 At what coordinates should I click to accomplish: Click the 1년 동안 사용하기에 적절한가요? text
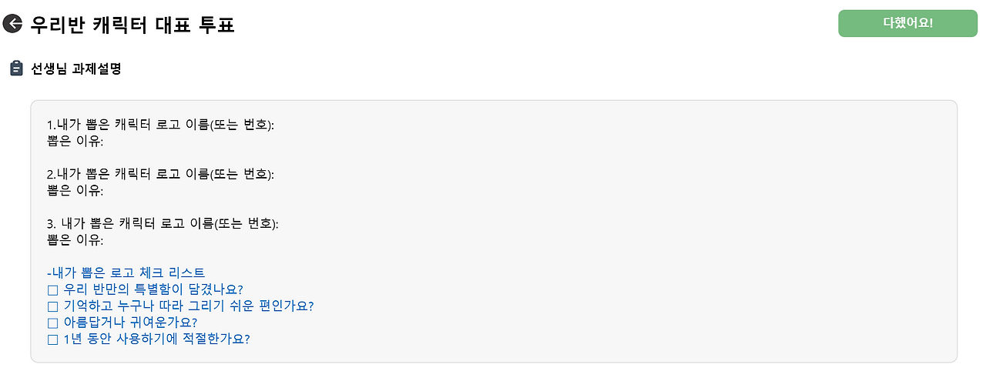[x=156, y=339]
